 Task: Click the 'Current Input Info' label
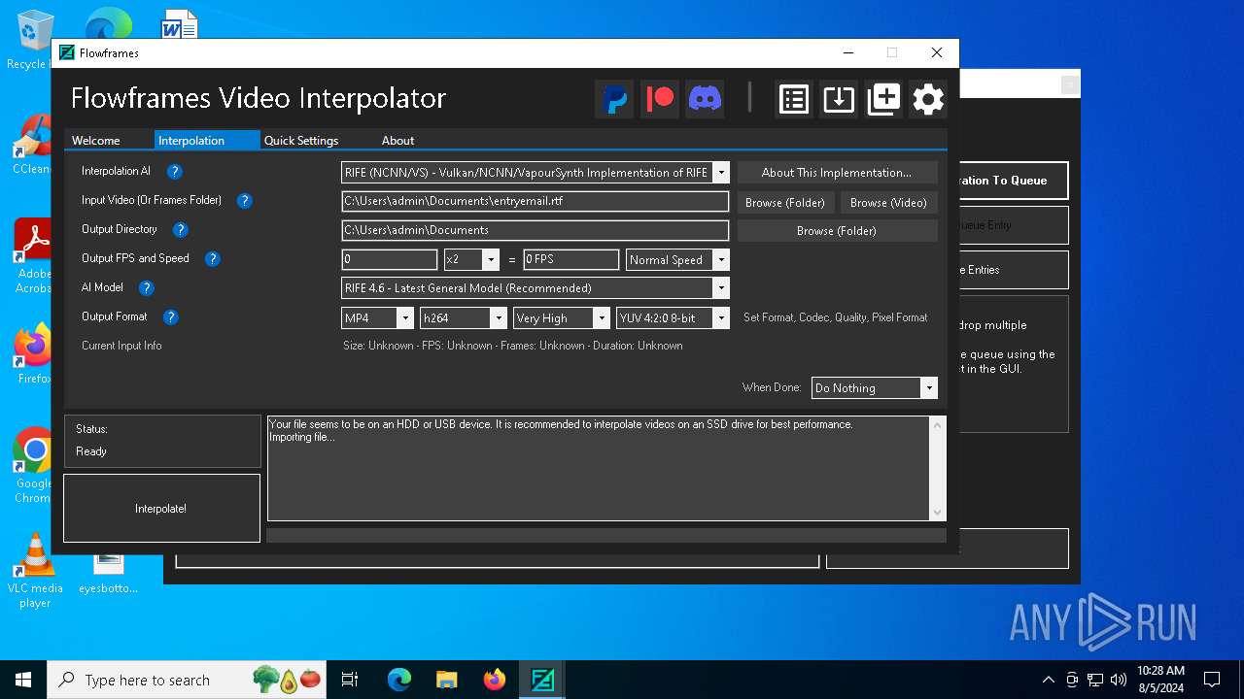pos(121,346)
